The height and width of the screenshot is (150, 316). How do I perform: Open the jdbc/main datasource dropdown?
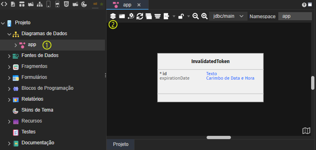[x=228, y=16]
